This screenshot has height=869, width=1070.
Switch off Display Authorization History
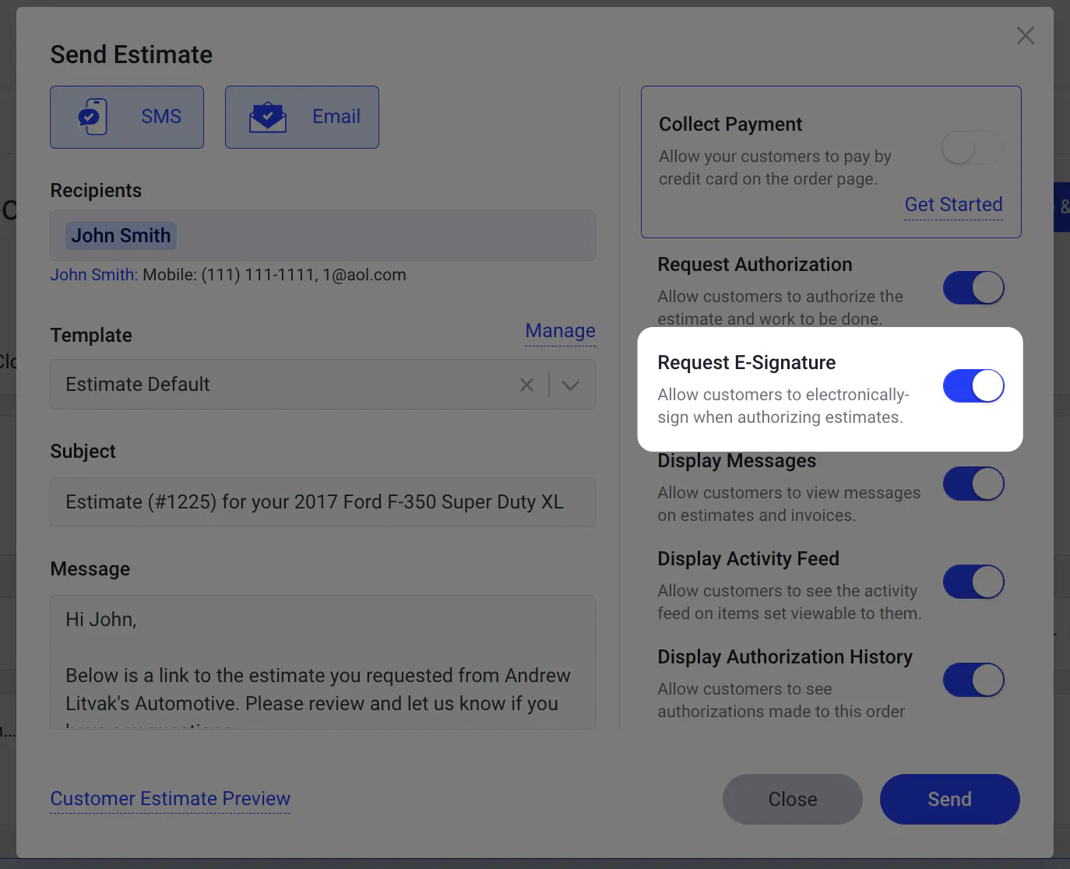coord(973,680)
